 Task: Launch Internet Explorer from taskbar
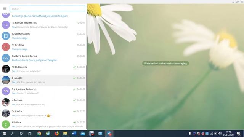(x=48, y=134)
